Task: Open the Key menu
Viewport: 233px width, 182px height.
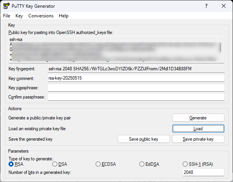Action: point(19,16)
